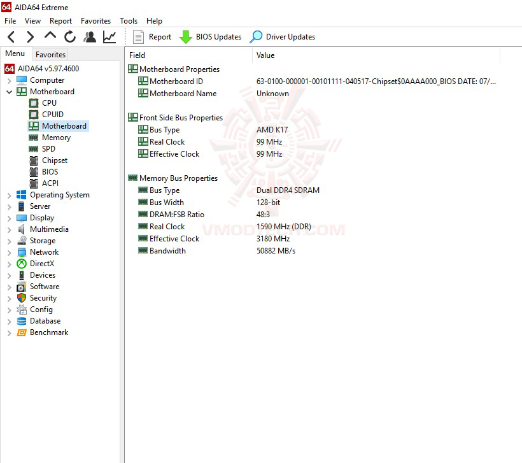522x463 pixels.
Task: Click the ACPI chip icon in tree
Action: [x=34, y=183]
